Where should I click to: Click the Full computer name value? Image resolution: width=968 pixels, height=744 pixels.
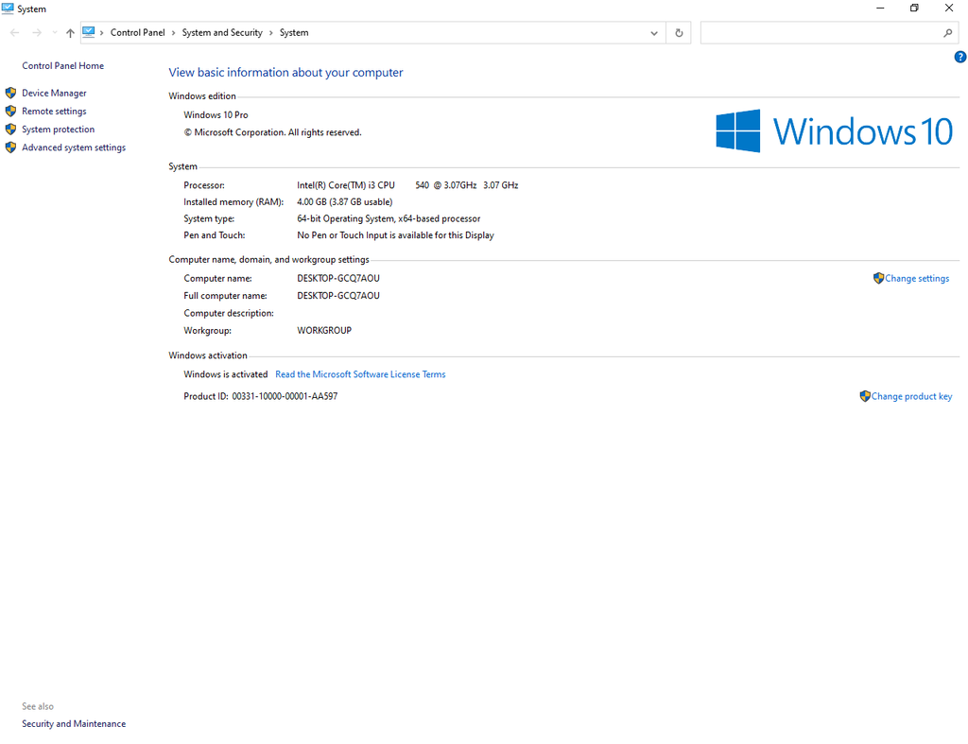pyautogui.click(x=338, y=296)
